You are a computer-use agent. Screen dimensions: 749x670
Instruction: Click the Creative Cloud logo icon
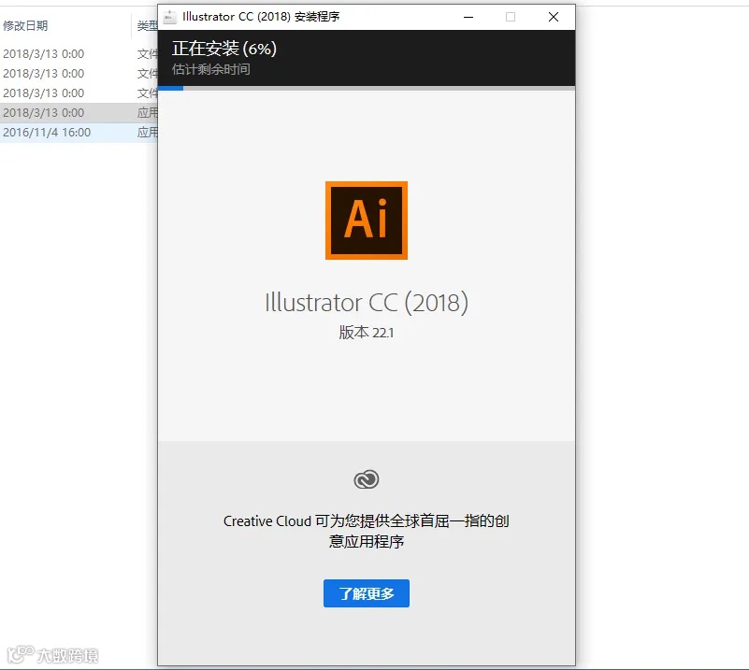[x=367, y=479]
